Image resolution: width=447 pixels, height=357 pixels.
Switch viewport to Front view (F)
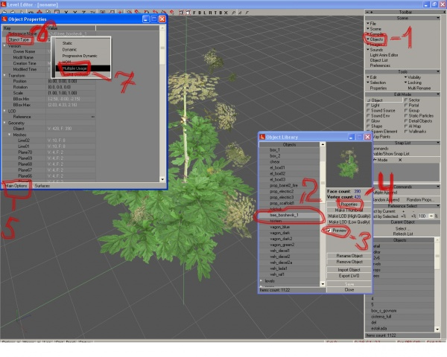point(194,13)
